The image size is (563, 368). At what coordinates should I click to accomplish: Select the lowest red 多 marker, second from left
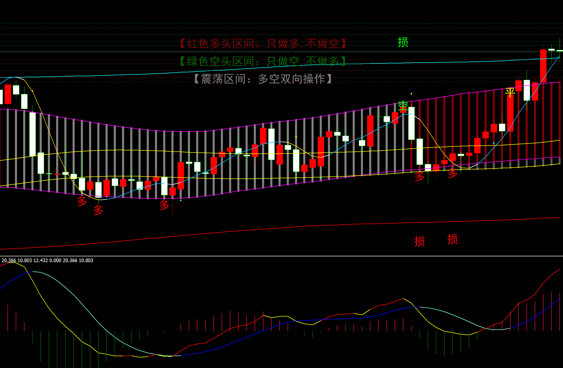(98, 210)
